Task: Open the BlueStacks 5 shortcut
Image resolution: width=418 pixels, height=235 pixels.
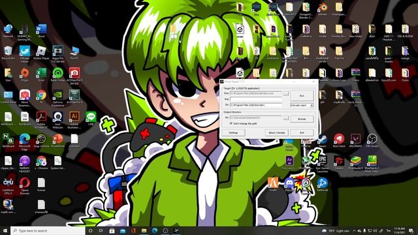Action: click(x=355, y=163)
